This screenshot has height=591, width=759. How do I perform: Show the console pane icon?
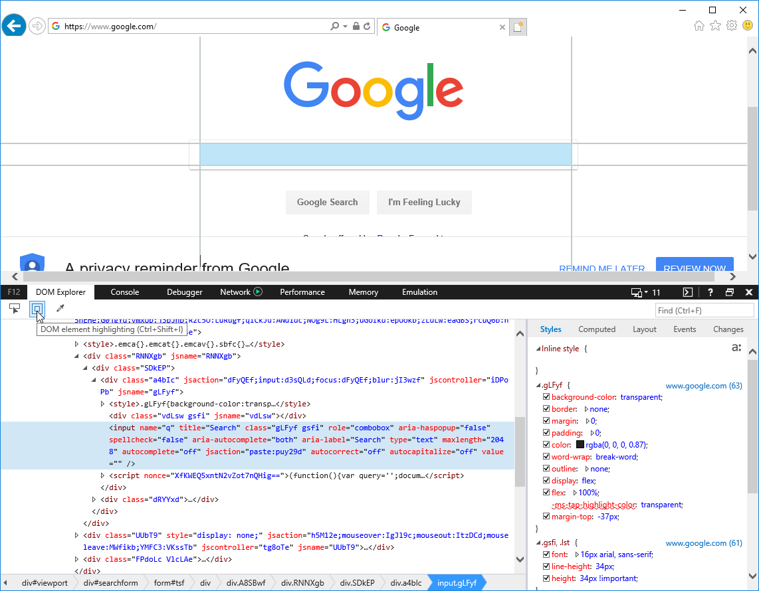point(687,292)
